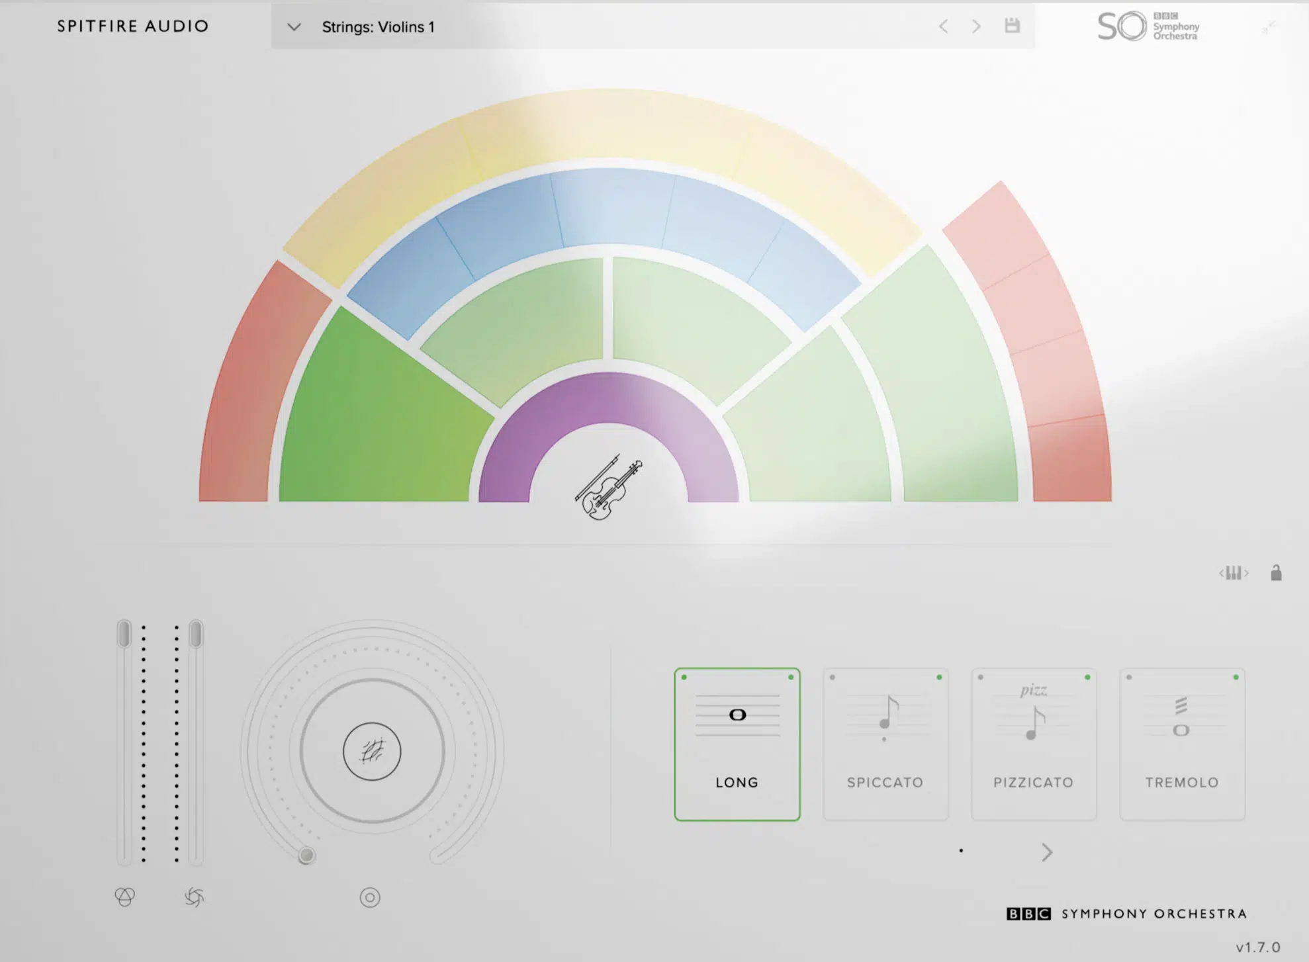Click the dynamics swirl icon

[x=194, y=897]
